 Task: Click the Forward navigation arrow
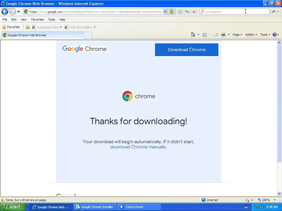pos(12,12)
